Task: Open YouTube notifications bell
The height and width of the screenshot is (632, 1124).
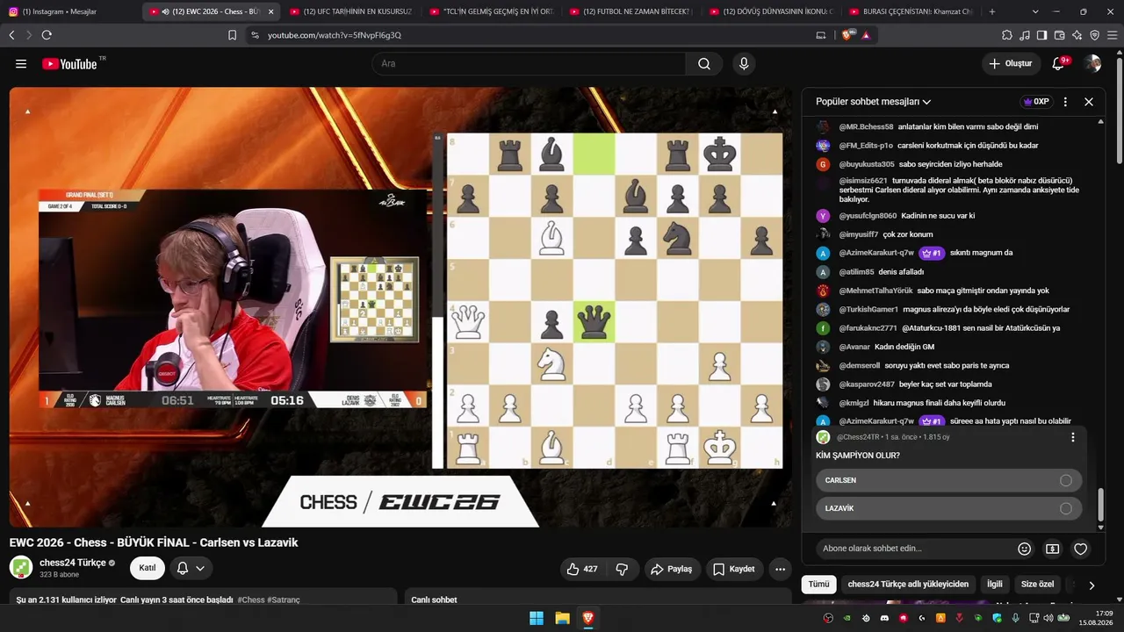Action: [1059, 64]
